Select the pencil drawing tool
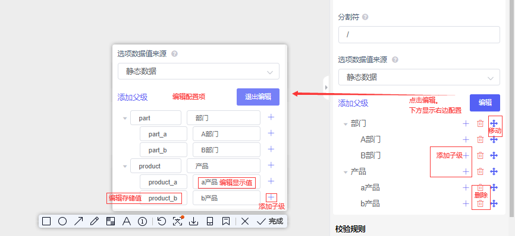The image size is (515, 236). 95,222
